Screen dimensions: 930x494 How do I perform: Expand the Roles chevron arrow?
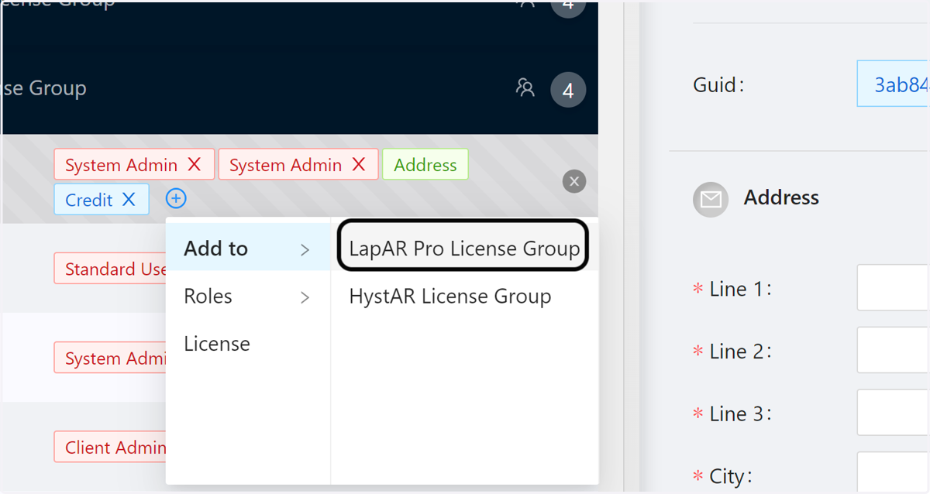(305, 297)
